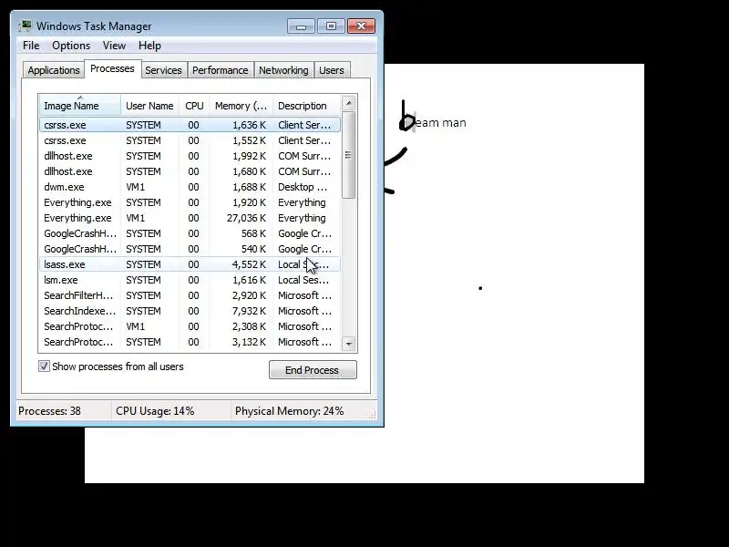Viewport: 729px width, 547px height.
Task: Sort by User Name column header
Action: [149, 106]
